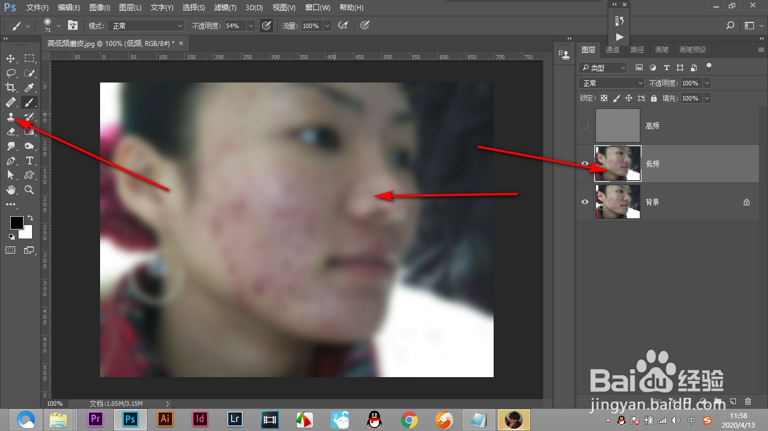Hide the 低频 layer
Viewport: 768px width, 431px height.
click(585, 163)
